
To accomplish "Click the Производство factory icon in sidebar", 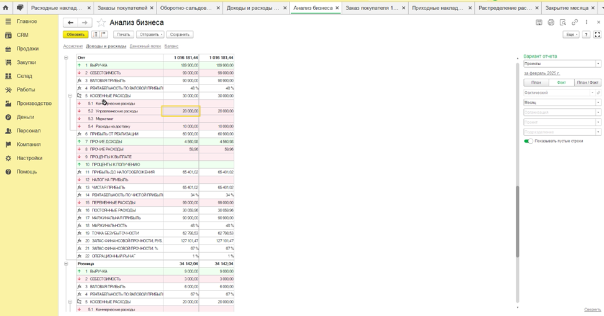I will pos(8,104).
